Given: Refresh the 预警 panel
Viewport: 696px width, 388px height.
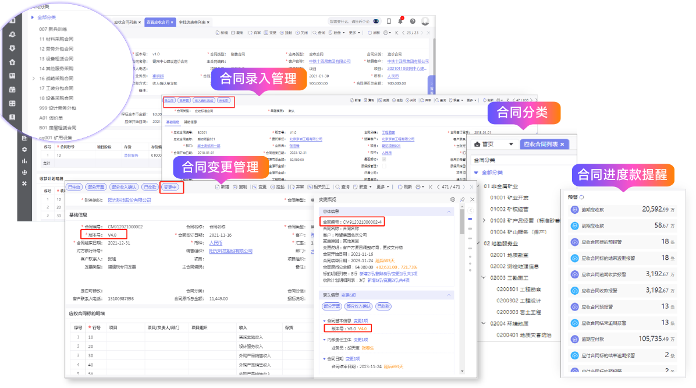Looking at the screenshot, I should pyautogui.click(x=582, y=197).
